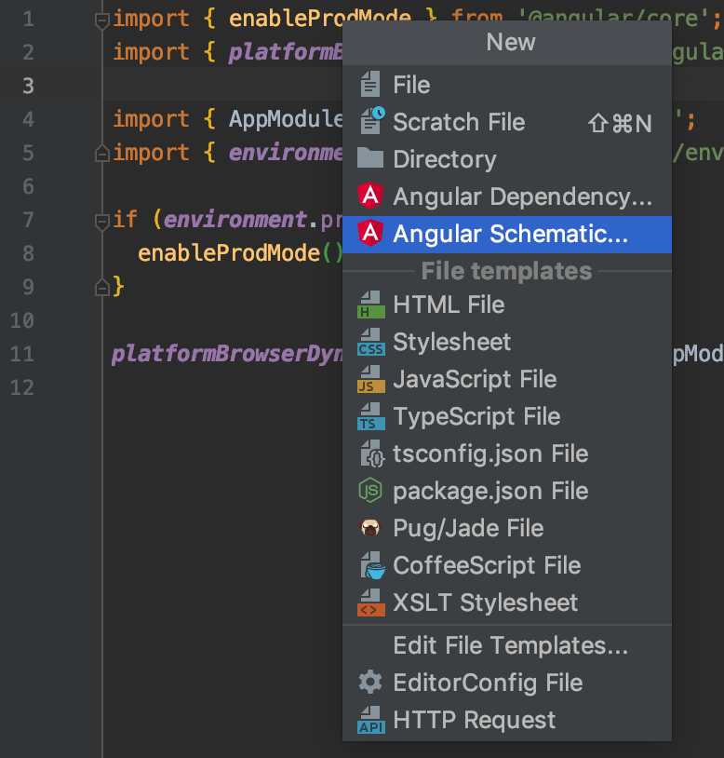Click platformBrowserDyn text on line 11
The image size is (724, 758).
coord(227,354)
